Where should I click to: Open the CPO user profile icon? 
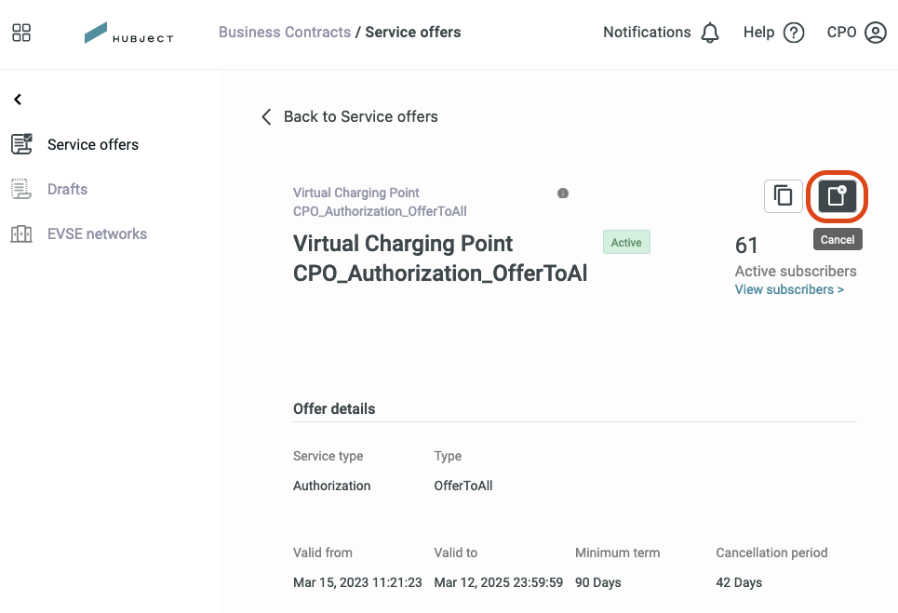click(875, 33)
